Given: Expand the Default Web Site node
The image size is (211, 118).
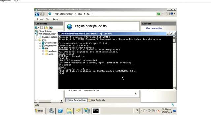Looking at the screenshot, I should click(x=40, y=43).
